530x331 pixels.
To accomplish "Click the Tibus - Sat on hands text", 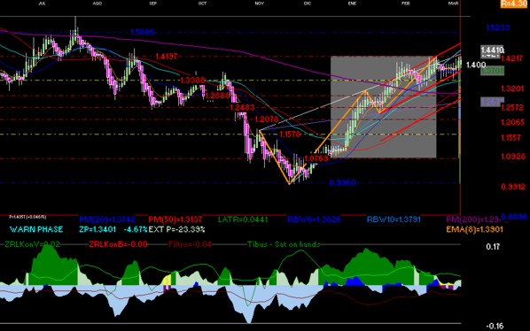I will 284,244.
